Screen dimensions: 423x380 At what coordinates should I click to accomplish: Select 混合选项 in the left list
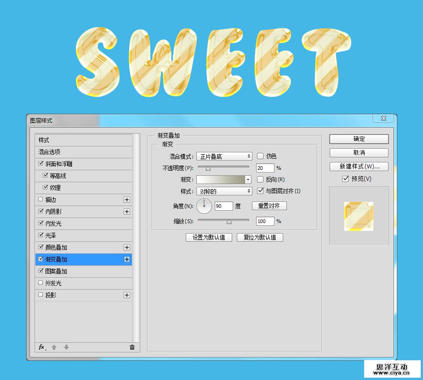[84, 152]
